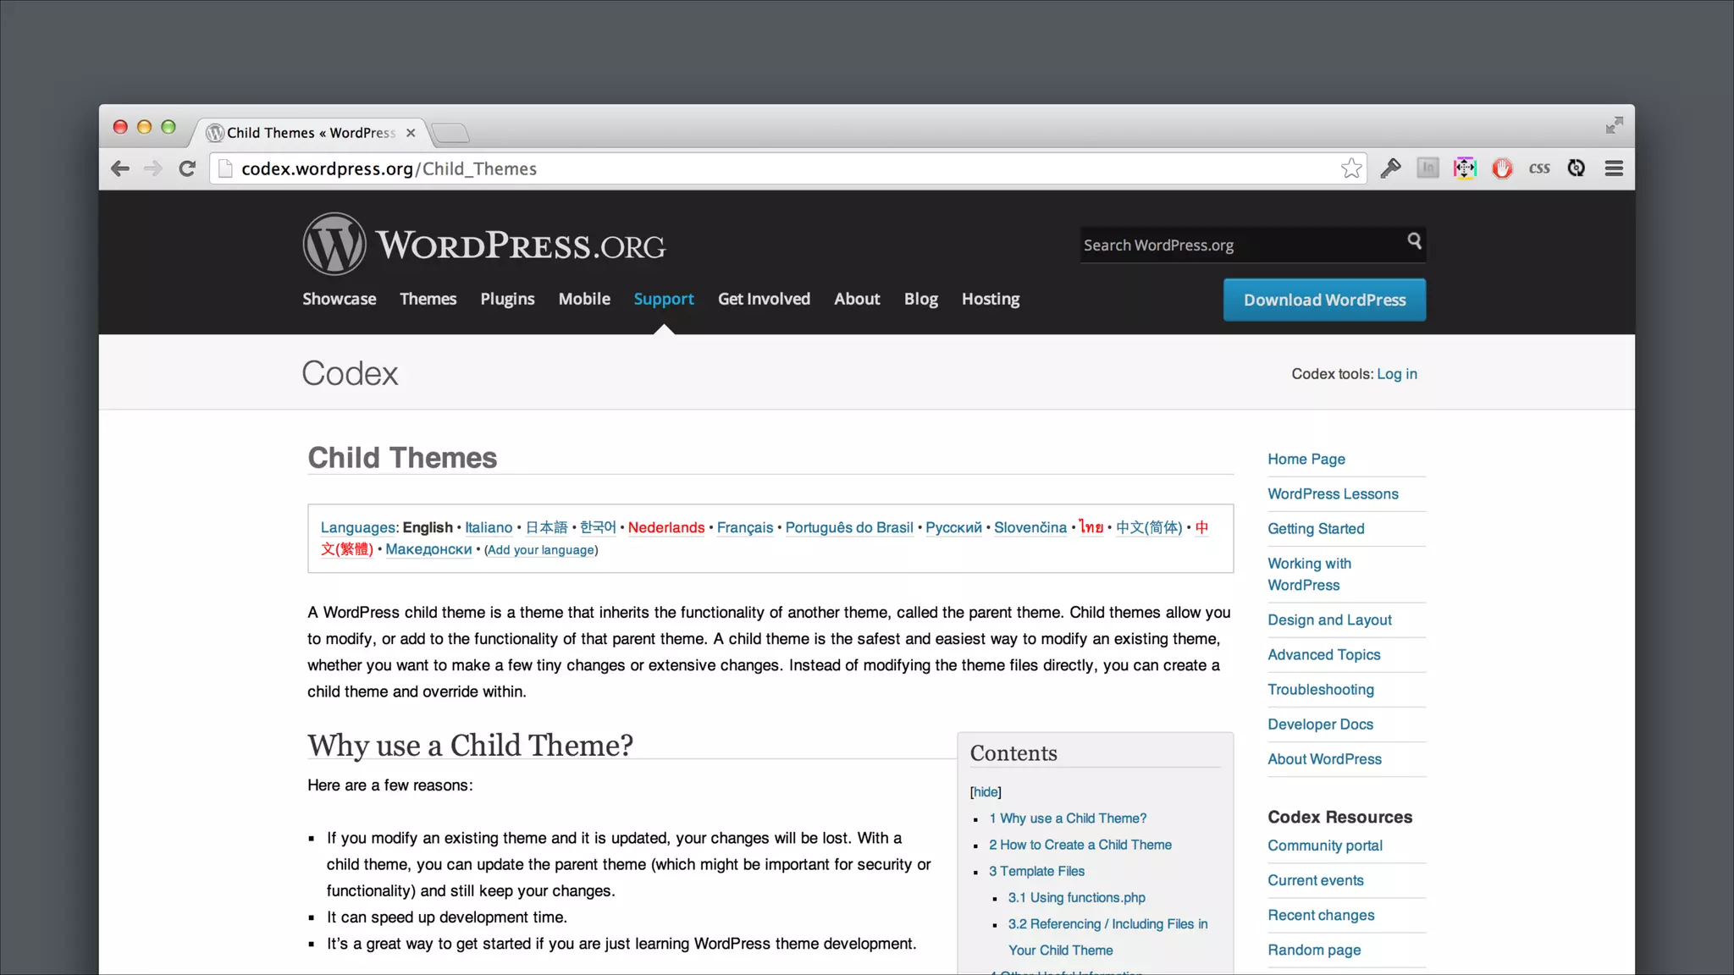Image resolution: width=1734 pixels, height=975 pixels.
Task: Click the AdBlock red hand icon
Action: tap(1502, 168)
